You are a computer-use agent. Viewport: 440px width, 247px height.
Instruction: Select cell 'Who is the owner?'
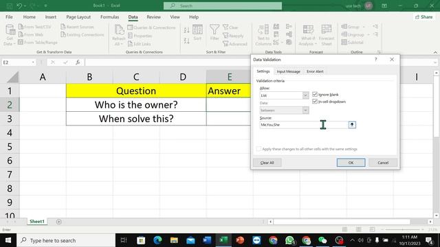click(136, 105)
